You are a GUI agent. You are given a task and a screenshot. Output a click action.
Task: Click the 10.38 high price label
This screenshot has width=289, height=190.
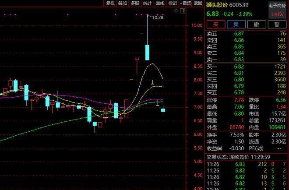pos(158,18)
